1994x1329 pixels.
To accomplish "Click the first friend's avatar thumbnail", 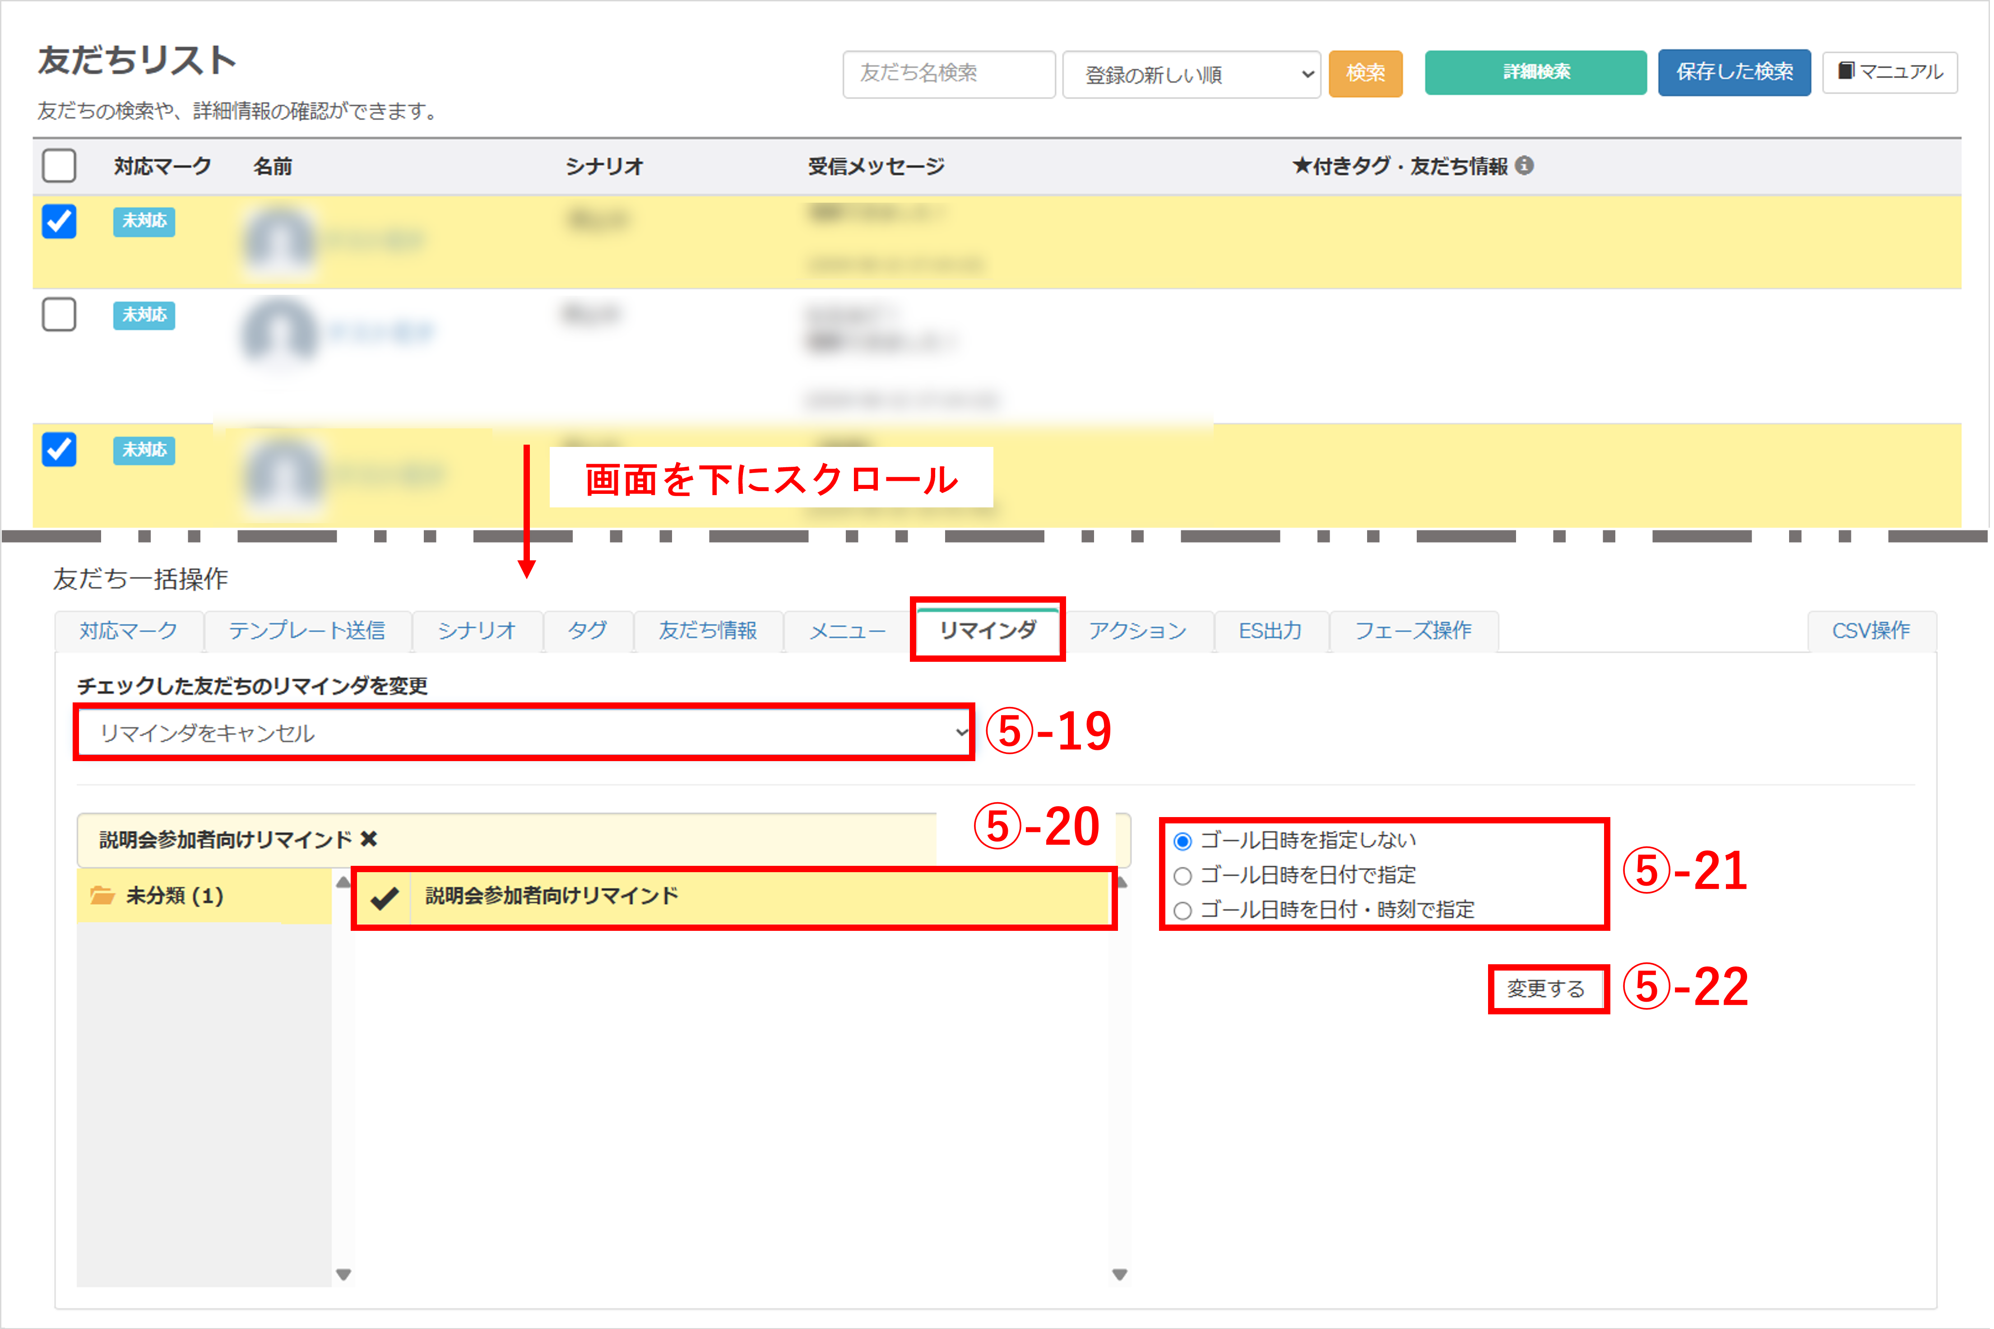I will [x=279, y=241].
